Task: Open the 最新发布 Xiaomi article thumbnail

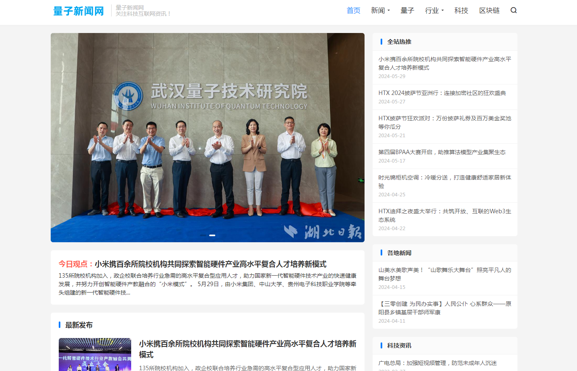Action: (95, 355)
